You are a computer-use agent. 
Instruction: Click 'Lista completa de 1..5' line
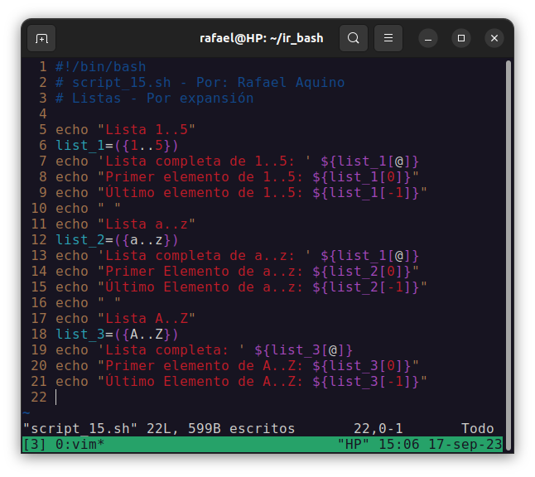click(x=237, y=161)
